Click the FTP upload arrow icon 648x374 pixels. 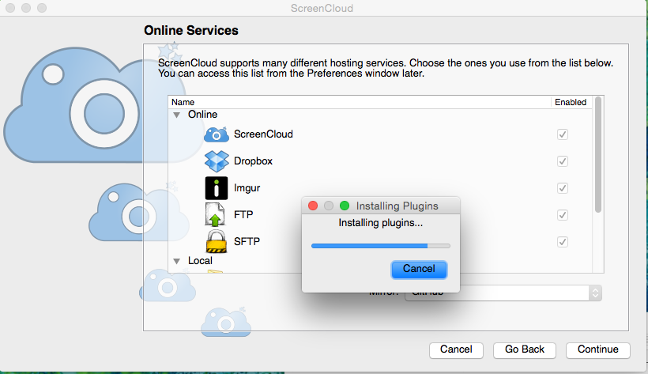[215, 214]
